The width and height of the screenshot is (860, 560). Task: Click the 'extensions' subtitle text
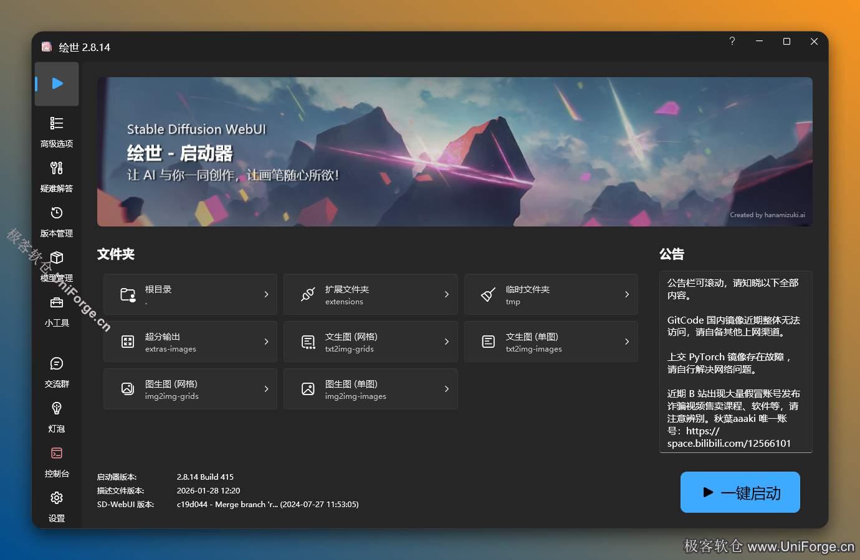344,302
